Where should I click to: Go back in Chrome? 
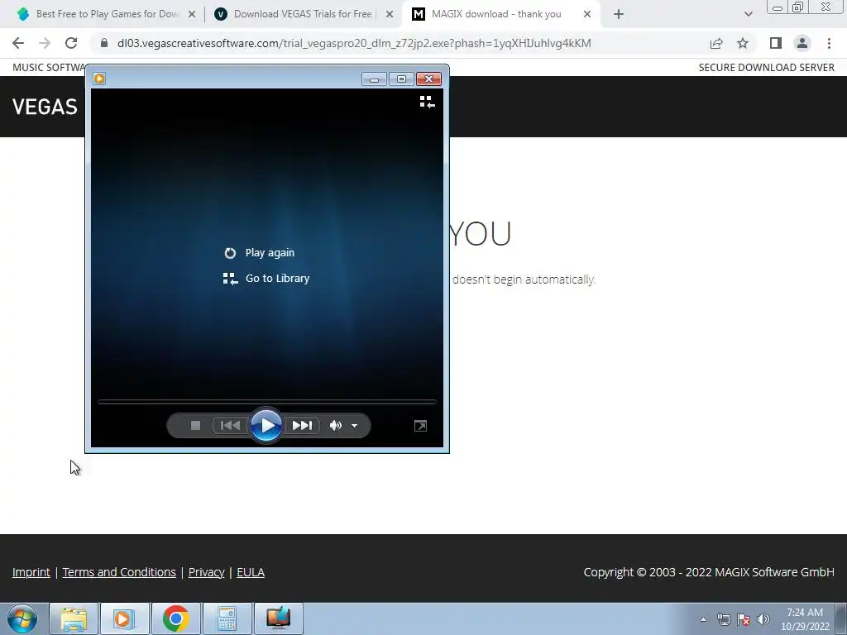point(18,43)
